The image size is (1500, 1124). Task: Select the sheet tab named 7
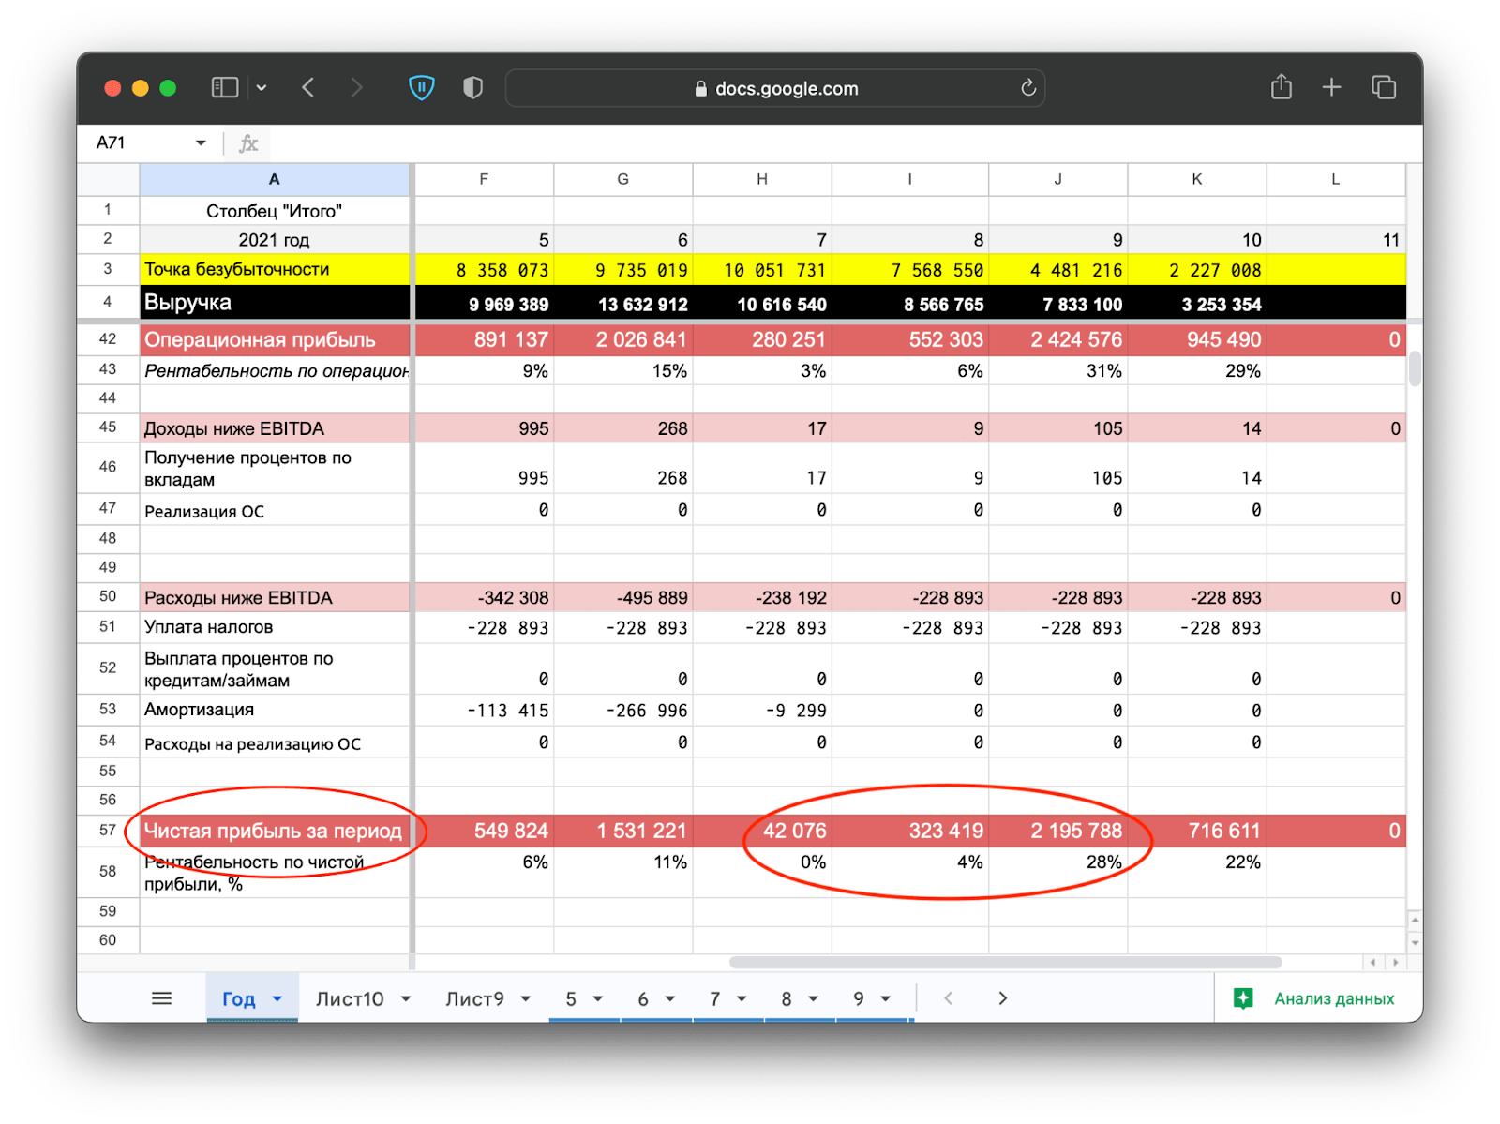pos(714,999)
